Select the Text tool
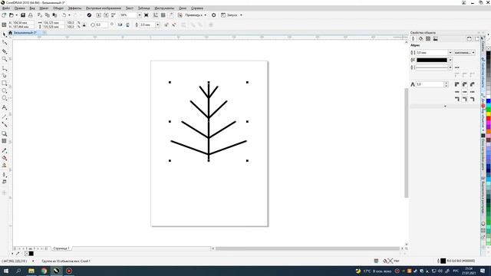 pos(5,107)
